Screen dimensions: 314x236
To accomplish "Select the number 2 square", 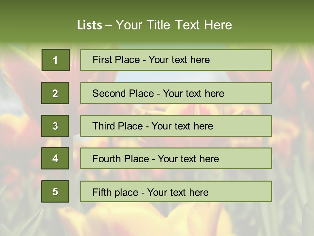I will point(55,93).
